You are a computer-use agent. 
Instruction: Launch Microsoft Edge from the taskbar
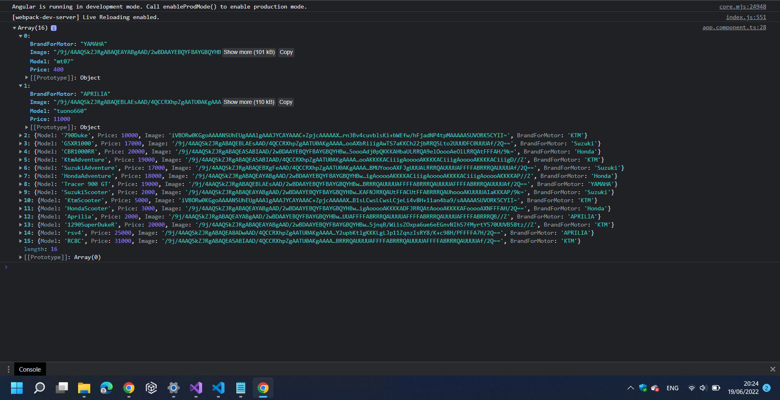[x=107, y=388]
